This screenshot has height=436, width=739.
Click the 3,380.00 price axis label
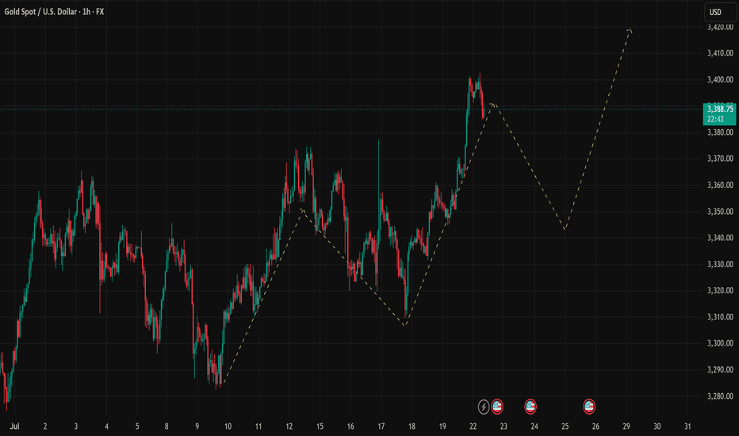coord(720,132)
